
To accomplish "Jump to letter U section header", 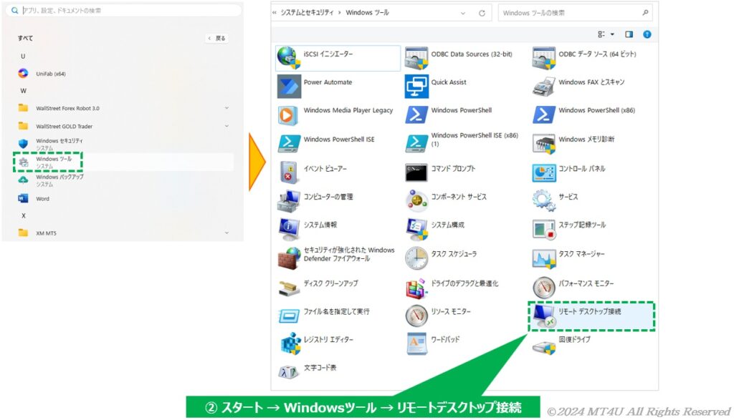I will [23, 56].
